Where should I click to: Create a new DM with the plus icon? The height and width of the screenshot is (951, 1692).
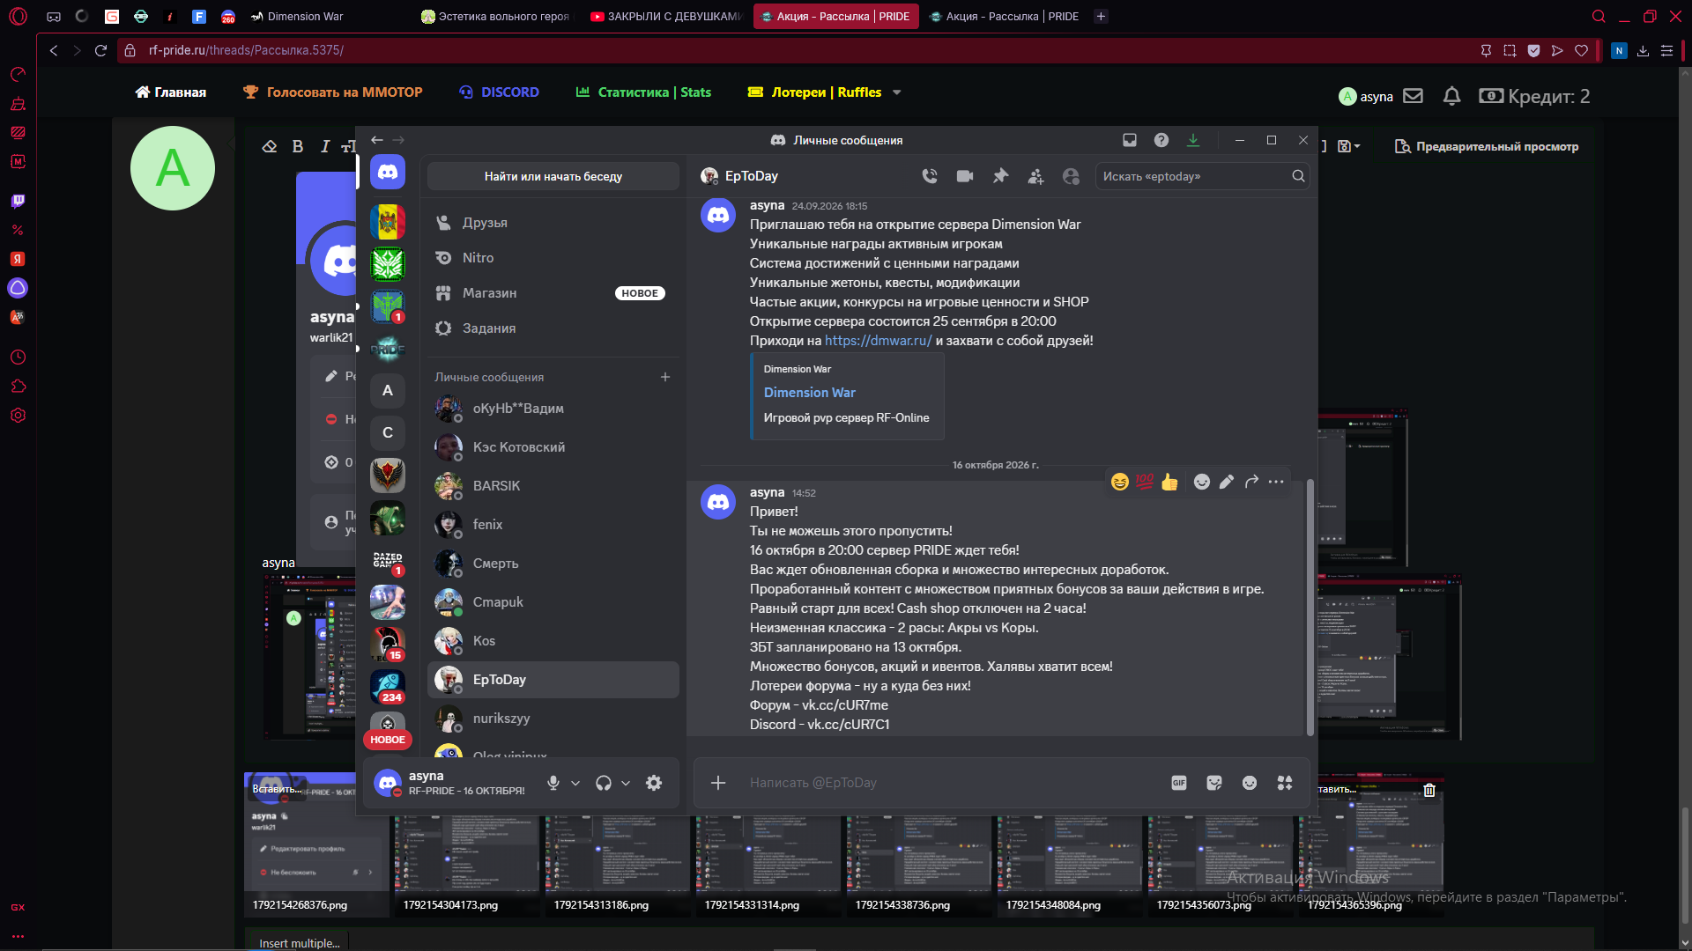[665, 377]
